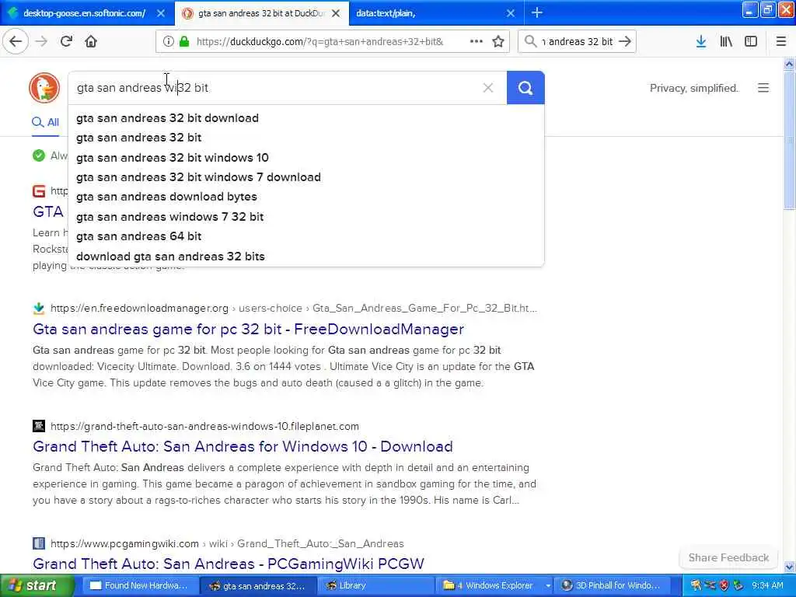796x597 pixels.
Task: Open FreeDownloadManager Gta san andreas 32 bit result
Action: click(x=248, y=329)
